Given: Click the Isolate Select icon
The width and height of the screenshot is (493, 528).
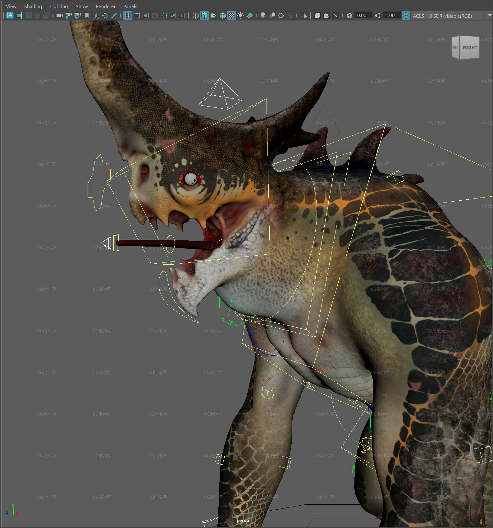Looking at the screenshot, I should (304, 16).
